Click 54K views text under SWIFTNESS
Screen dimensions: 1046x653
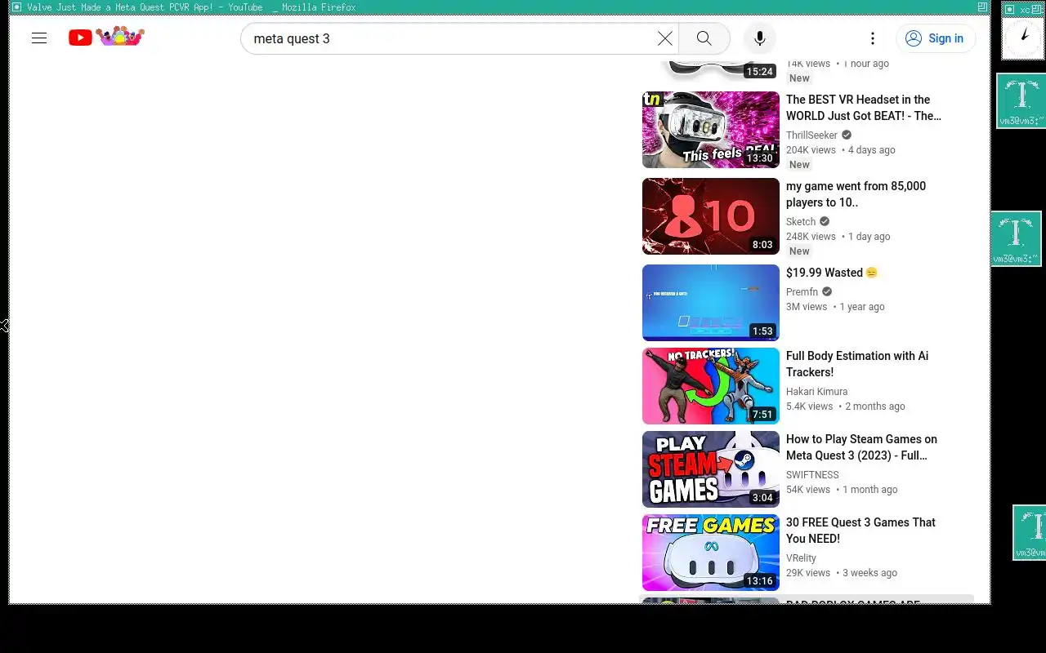[808, 490]
